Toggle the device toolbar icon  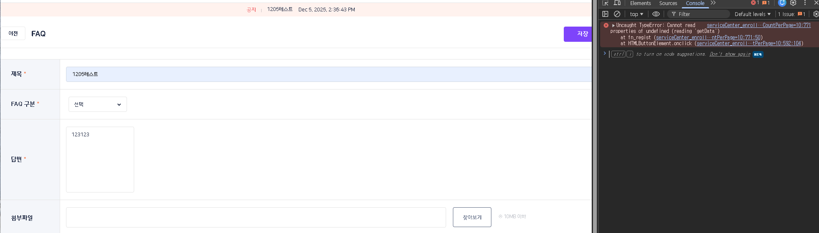618,3
